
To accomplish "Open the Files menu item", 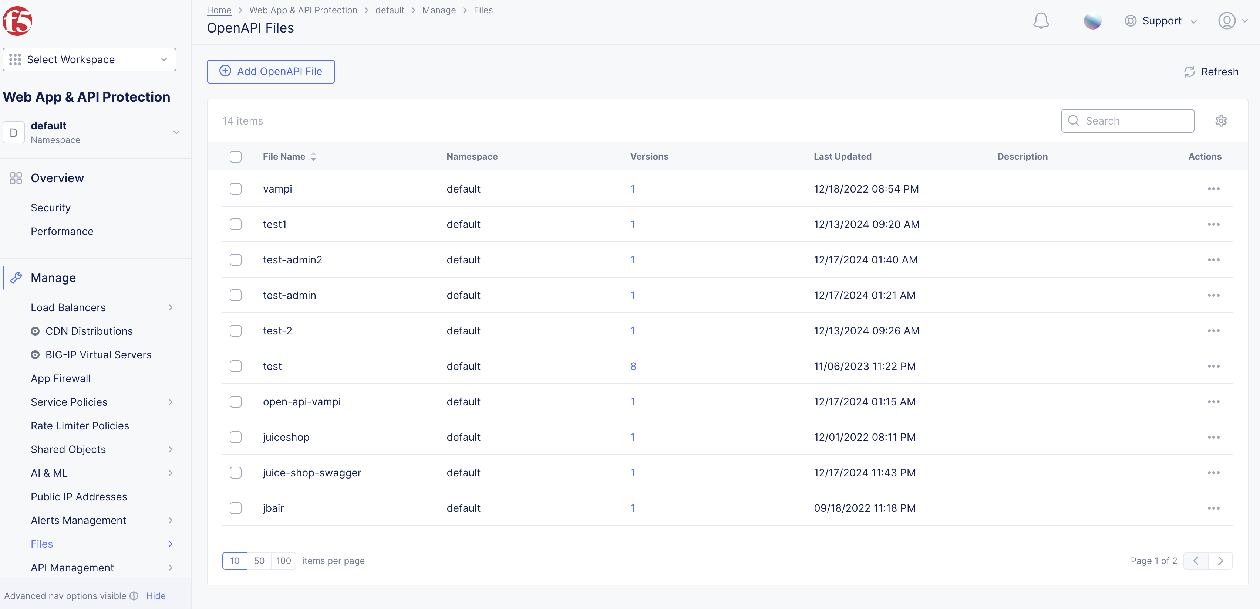I will (x=41, y=544).
